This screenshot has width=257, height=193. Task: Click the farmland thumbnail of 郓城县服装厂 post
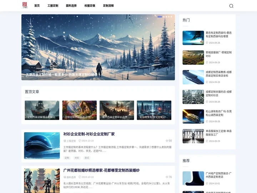pos(193,58)
